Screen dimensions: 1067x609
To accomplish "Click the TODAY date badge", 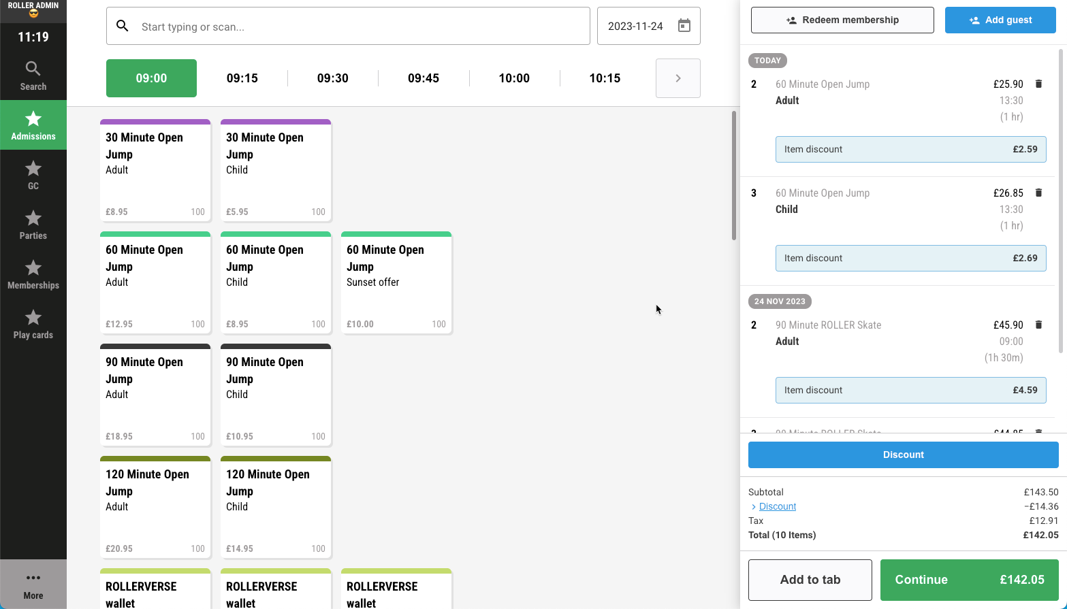I will click(767, 61).
